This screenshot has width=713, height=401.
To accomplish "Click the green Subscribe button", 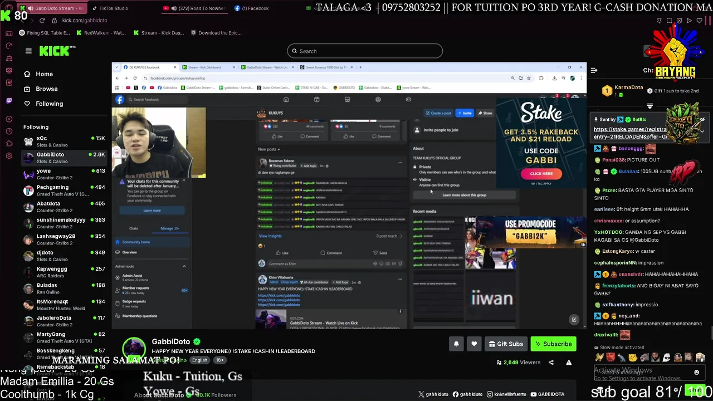I will pyautogui.click(x=553, y=344).
